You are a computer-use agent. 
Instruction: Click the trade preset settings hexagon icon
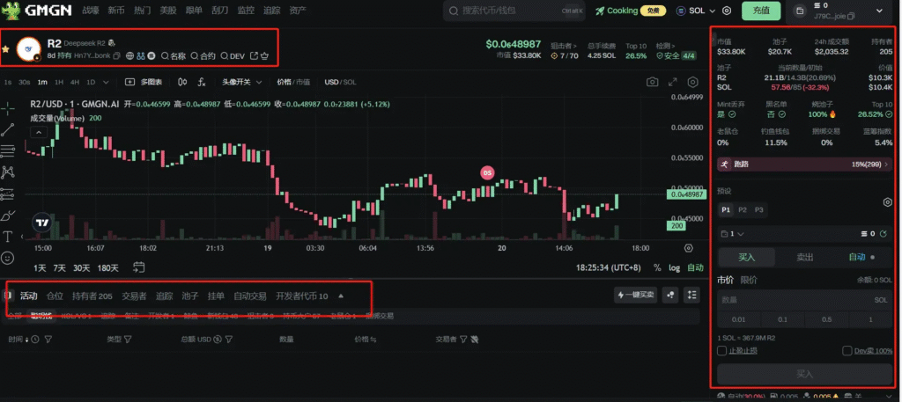[887, 201]
